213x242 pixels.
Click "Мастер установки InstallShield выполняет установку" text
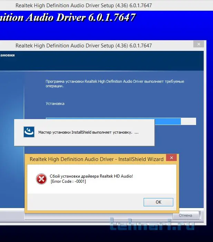click(85, 132)
